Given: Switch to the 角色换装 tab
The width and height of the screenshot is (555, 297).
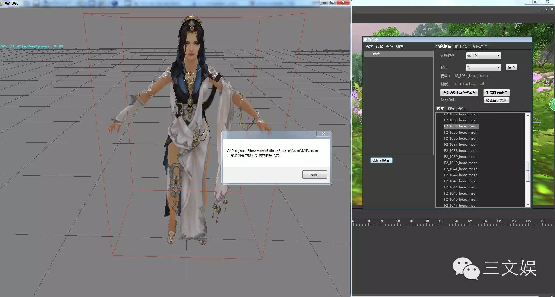Looking at the screenshot, I should pos(444,46).
